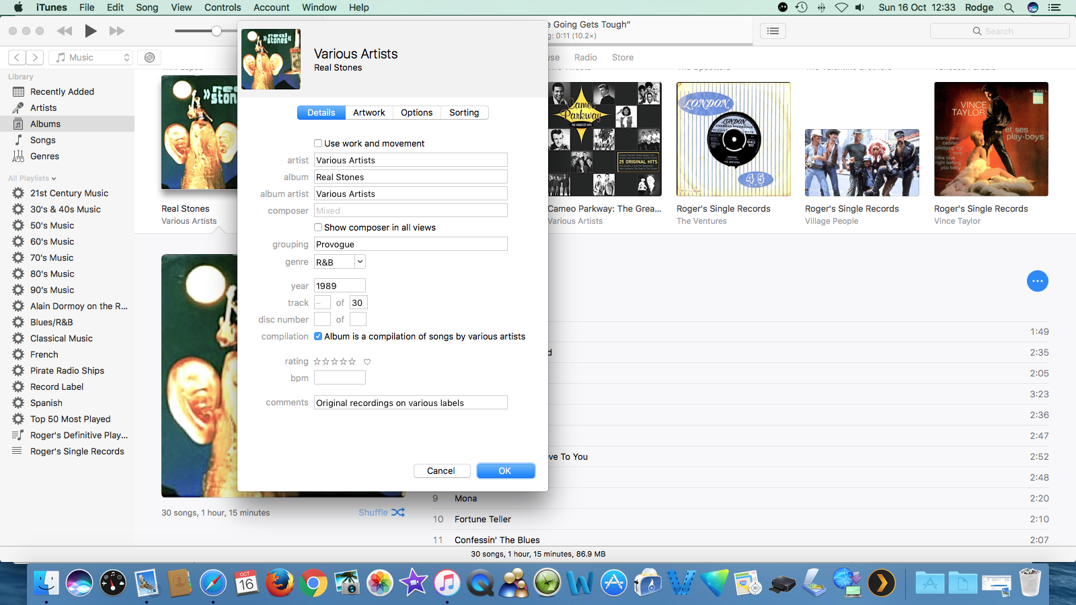
Task: Open the Music media picker dropdown
Action: click(x=91, y=58)
